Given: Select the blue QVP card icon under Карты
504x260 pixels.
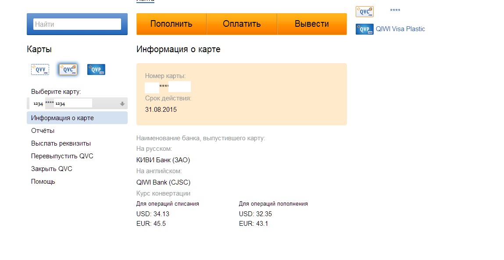Looking at the screenshot, I should click(96, 69).
